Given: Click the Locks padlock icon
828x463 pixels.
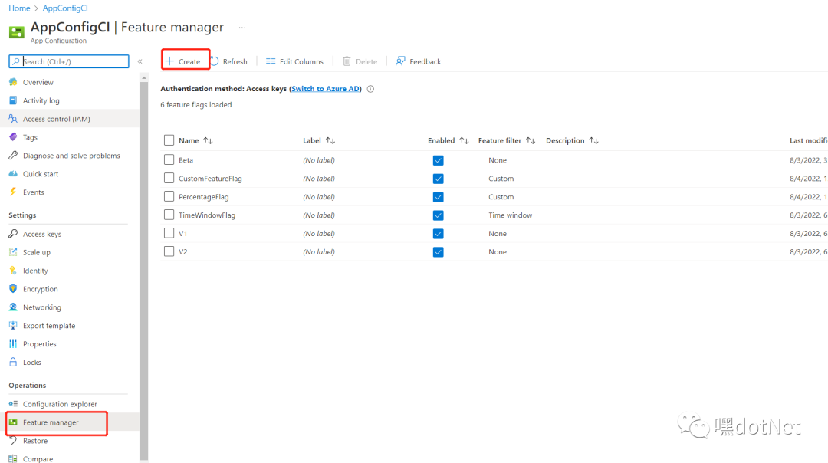Looking at the screenshot, I should [x=13, y=362].
